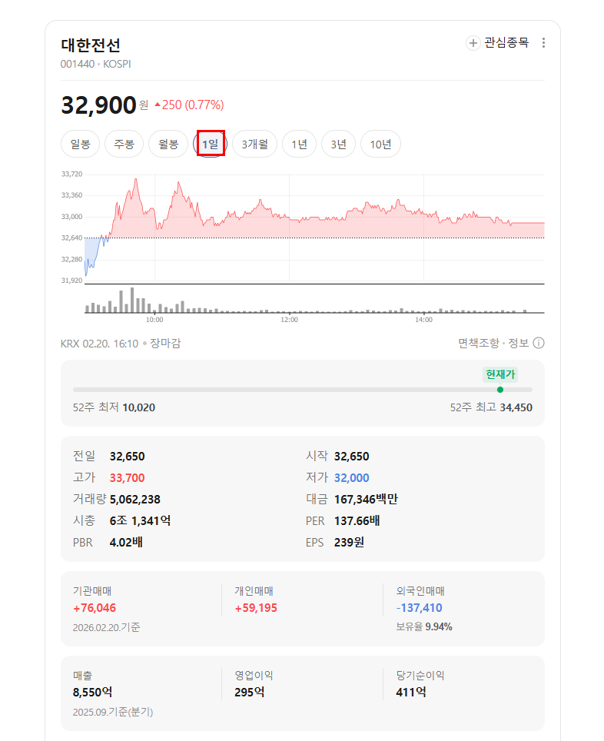Switch the chart to the 월봉 monthly candles

coord(168,145)
